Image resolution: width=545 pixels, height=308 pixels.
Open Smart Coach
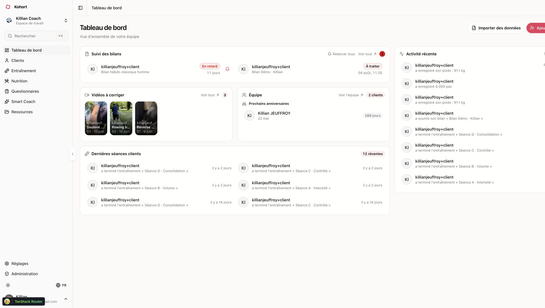(36, 102)
